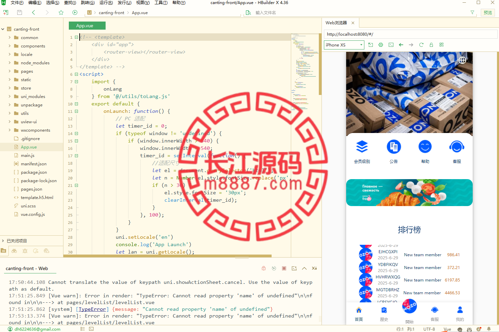This screenshot has height=332, width=499.
Task: Click the web browser back arrow
Action: pyautogui.click(x=401, y=45)
